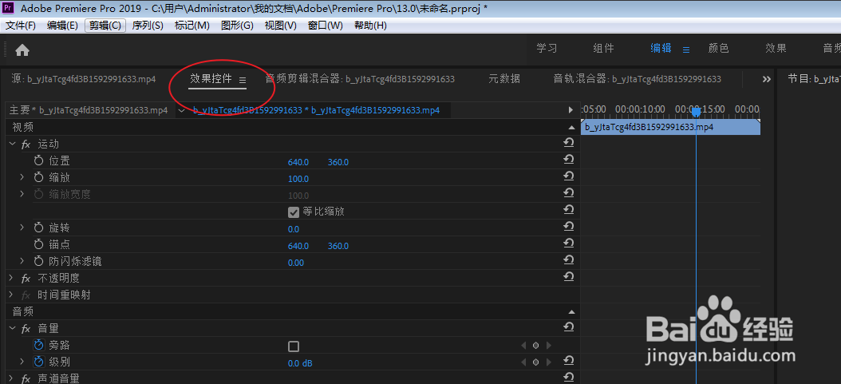Collapse the 运动 effect group
841x384 pixels.
(x=12, y=144)
